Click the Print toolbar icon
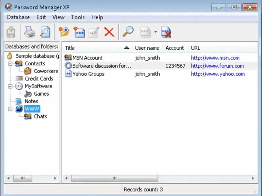The width and height of the screenshot is (262, 196). 29,32
